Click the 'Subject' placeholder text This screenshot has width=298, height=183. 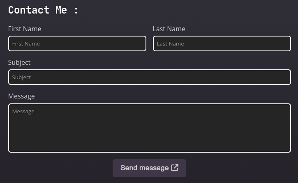coord(21,77)
